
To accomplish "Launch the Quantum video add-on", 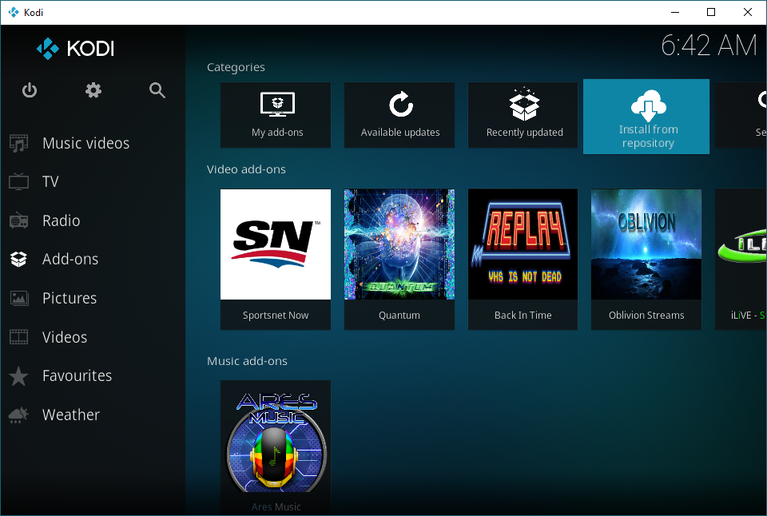I will tap(399, 260).
